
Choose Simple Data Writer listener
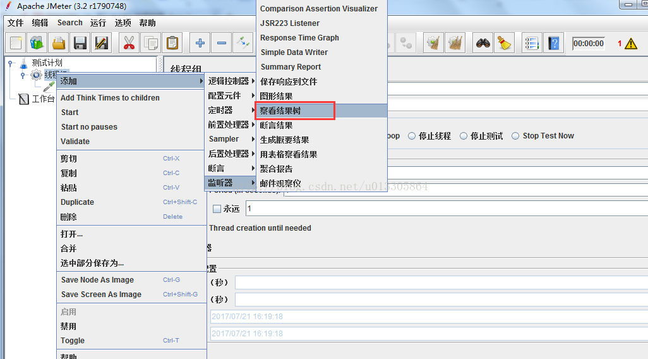tap(321, 52)
